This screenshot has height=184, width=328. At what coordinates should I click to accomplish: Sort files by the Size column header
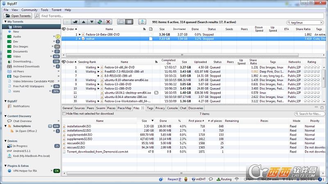[144, 120]
